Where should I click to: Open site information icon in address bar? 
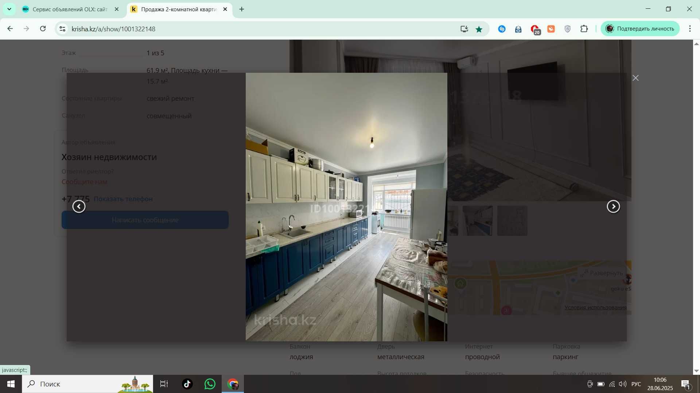(x=62, y=29)
